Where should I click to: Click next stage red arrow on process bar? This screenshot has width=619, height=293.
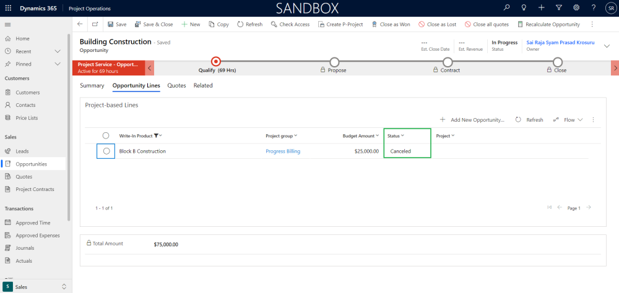615,68
